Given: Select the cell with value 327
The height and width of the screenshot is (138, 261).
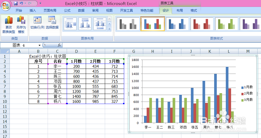Looking at the screenshot, I should coord(115,101).
